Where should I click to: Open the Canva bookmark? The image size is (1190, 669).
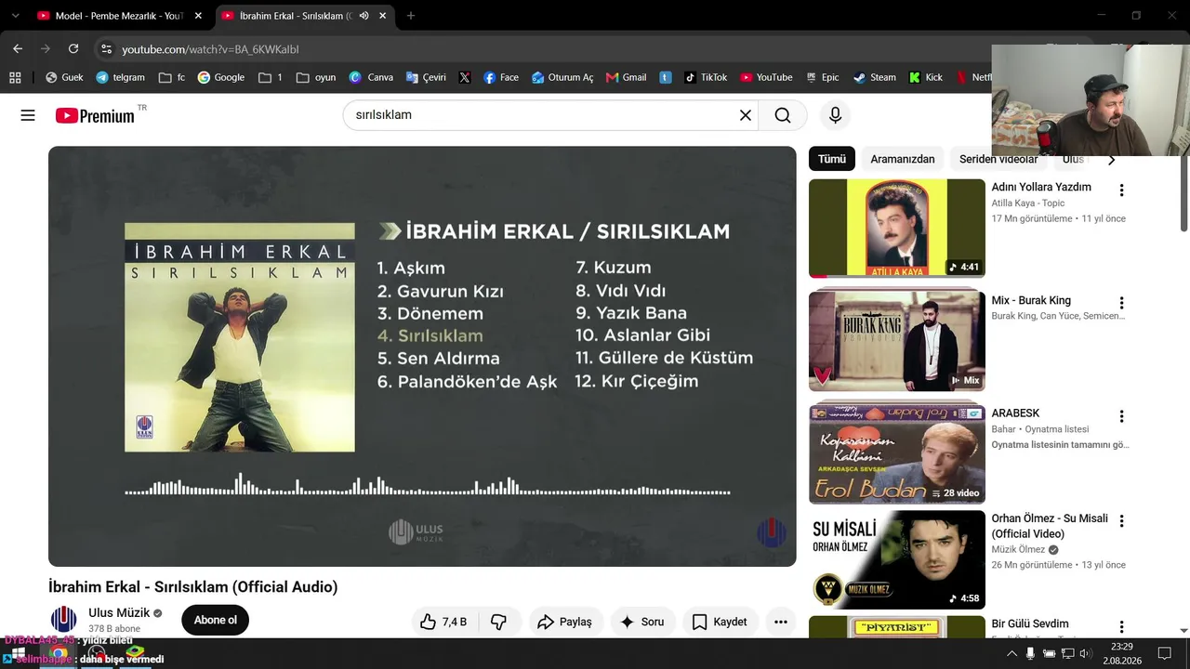pos(371,77)
